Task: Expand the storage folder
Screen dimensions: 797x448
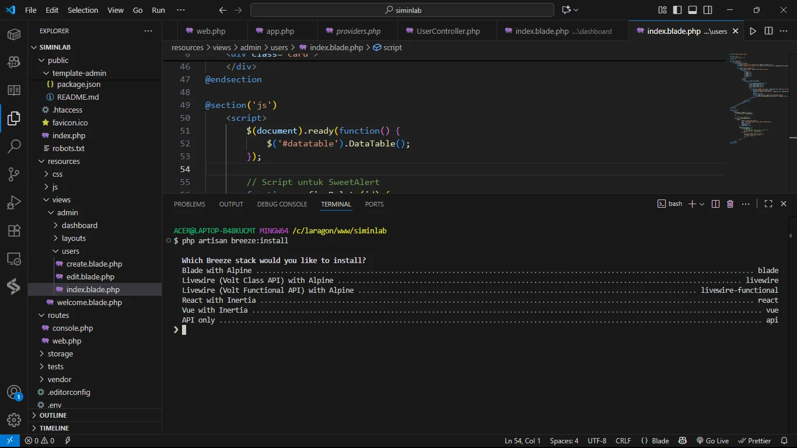Action: (60, 353)
